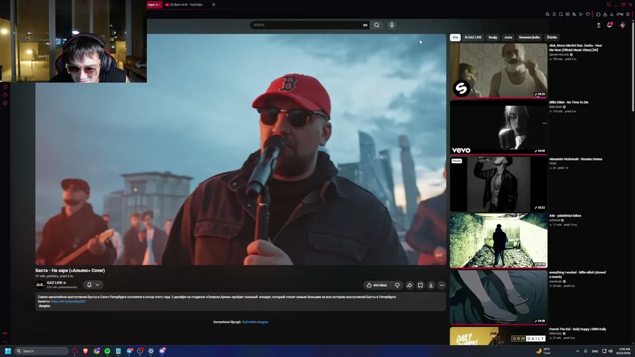
Task: Open Billie Eilish - No Time To Die title
Action: coord(569,102)
